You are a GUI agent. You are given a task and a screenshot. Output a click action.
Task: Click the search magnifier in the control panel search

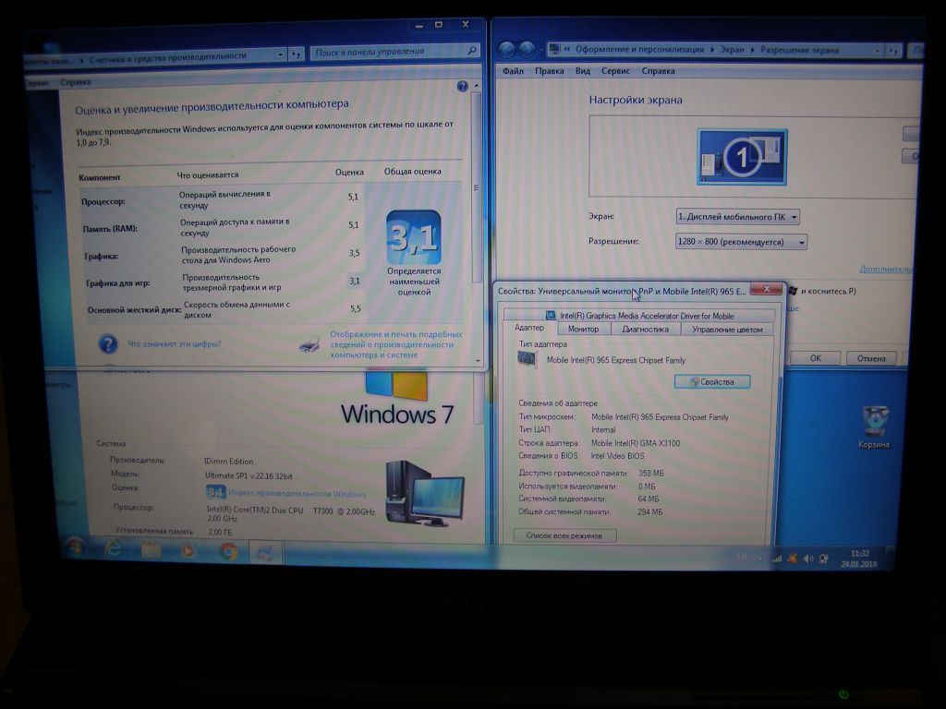pos(472,51)
